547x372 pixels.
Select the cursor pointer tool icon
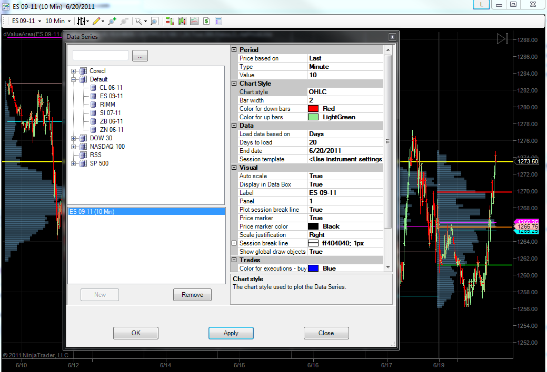(x=139, y=21)
